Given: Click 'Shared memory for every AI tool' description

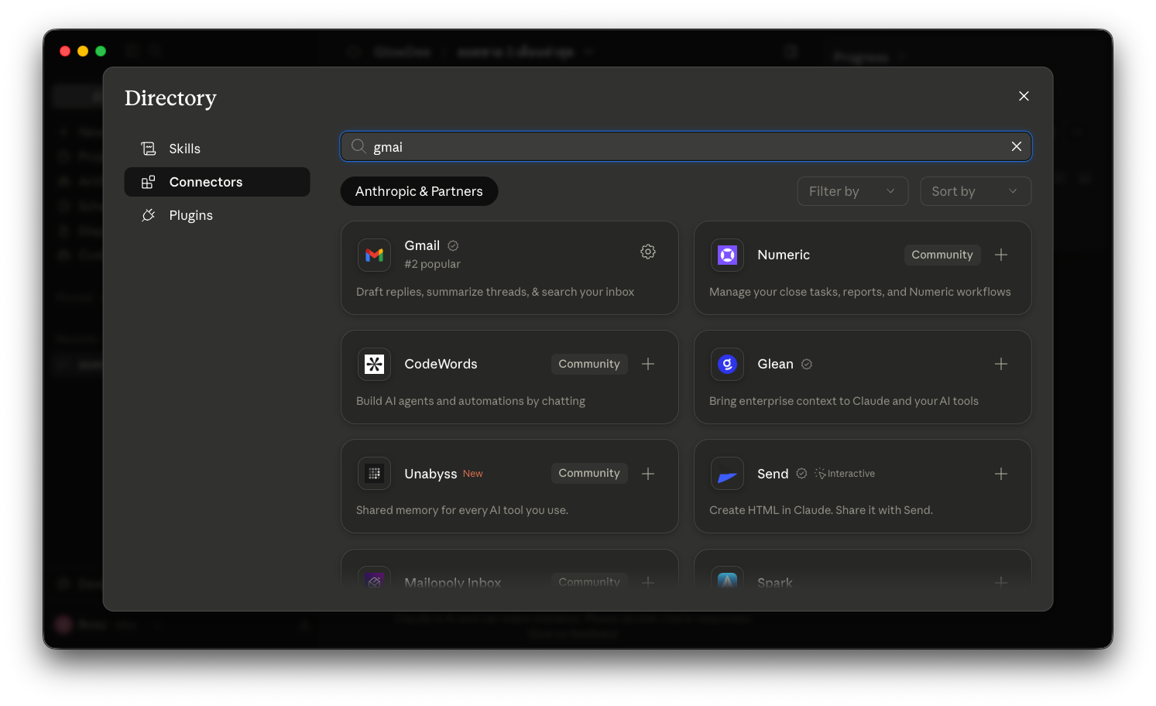Looking at the screenshot, I should coord(462,510).
